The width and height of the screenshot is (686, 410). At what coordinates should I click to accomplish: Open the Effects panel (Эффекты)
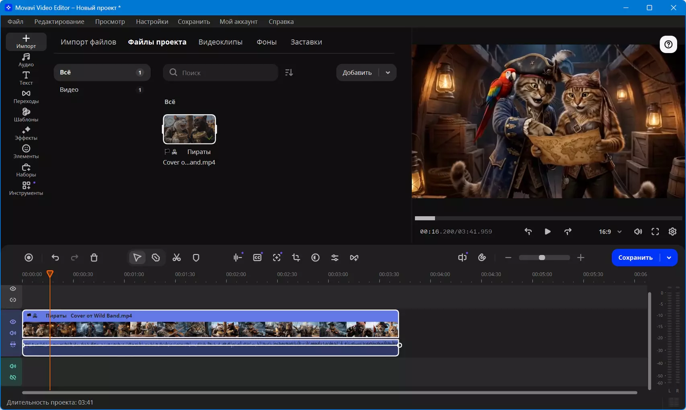(26, 133)
